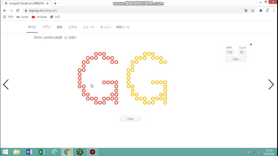Open the Extensions puzzle icon
The image size is (278, 156).
[261, 11]
